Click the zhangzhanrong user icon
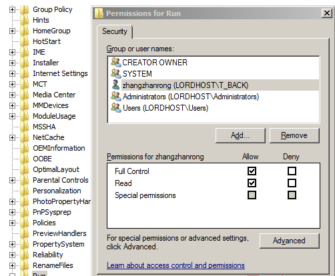The height and width of the screenshot is (276, 335). click(115, 85)
